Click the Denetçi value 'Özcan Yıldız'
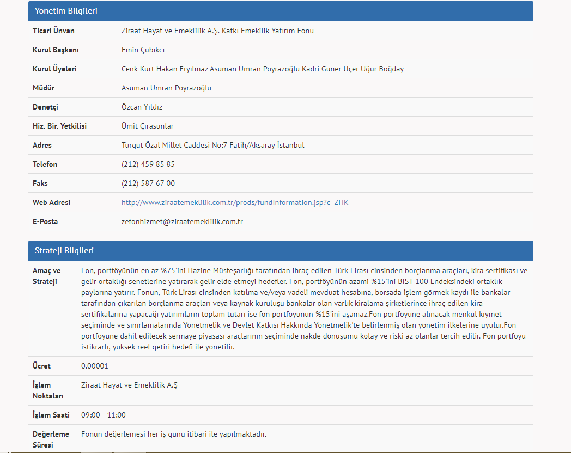This screenshot has width=571, height=453. [142, 107]
